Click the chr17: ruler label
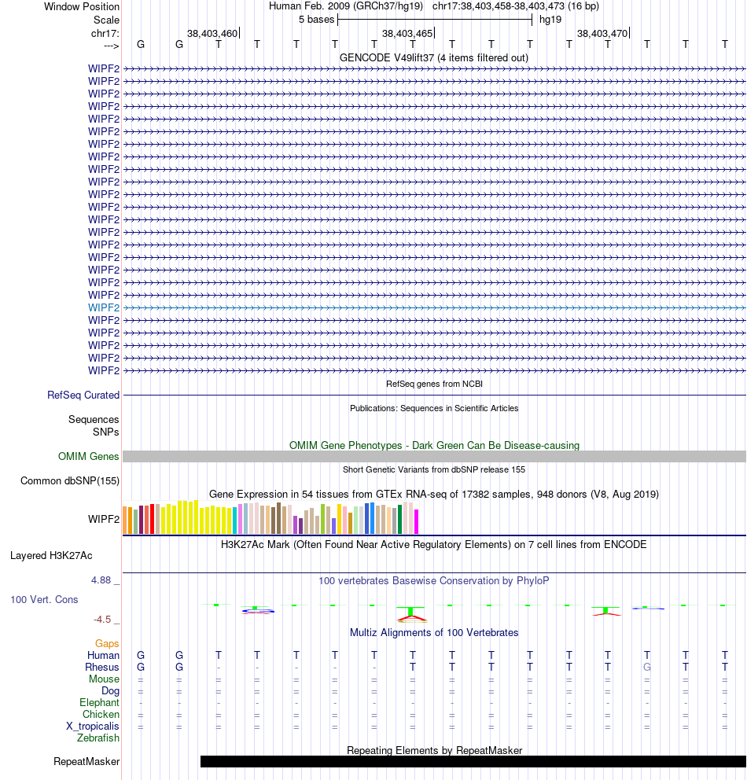 [105, 33]
